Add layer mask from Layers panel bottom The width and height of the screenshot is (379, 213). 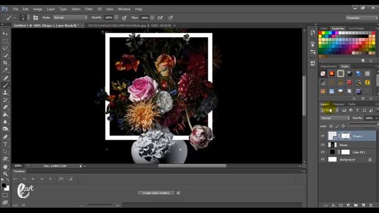341,205
